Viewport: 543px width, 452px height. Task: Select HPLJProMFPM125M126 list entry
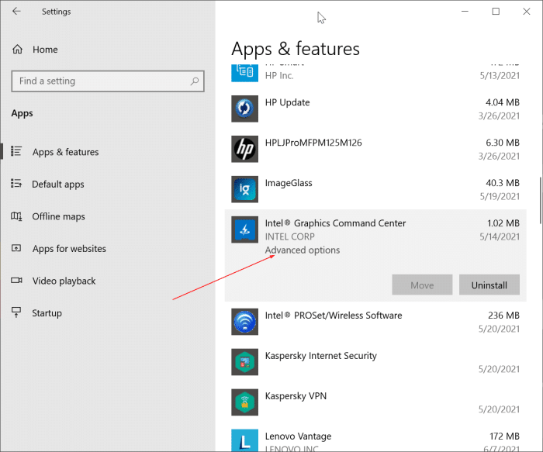tap(375, 149)
